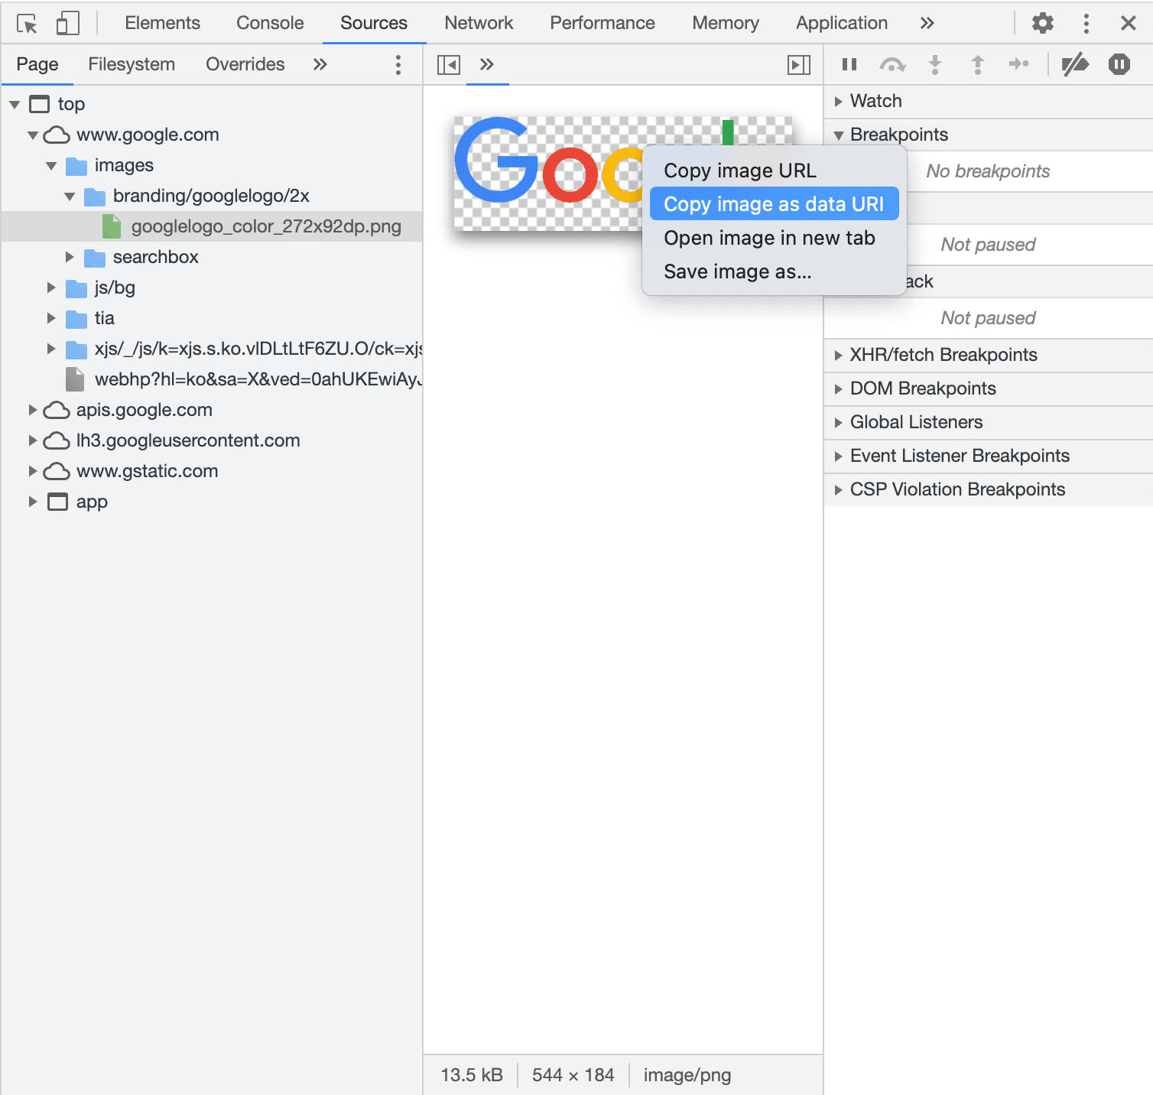Click the image/png MIME type text

click(x=687, y=1075)
